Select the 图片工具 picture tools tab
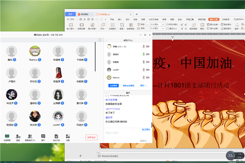 (214, 19)
